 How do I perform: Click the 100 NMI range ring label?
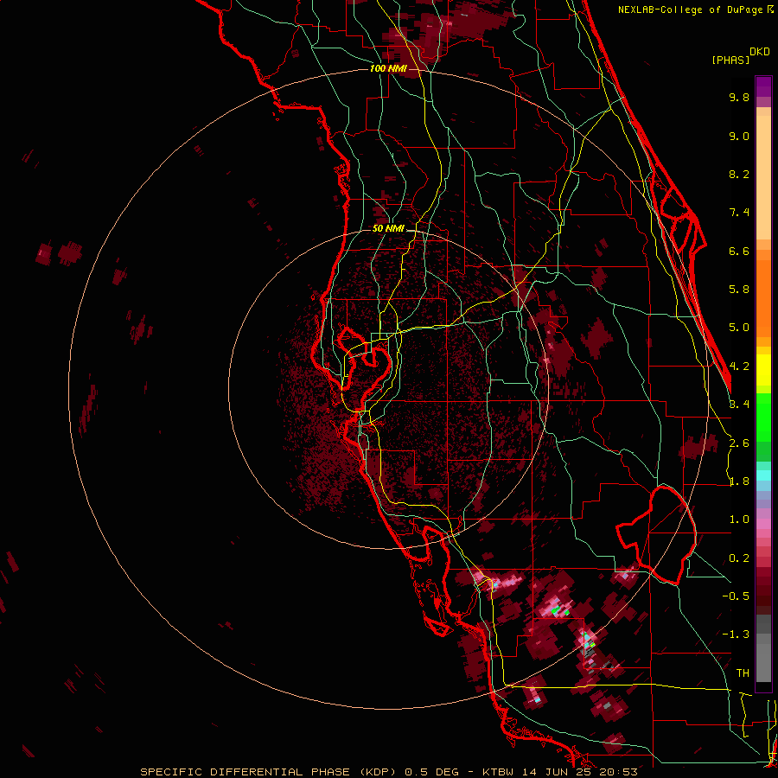[388, 68]
